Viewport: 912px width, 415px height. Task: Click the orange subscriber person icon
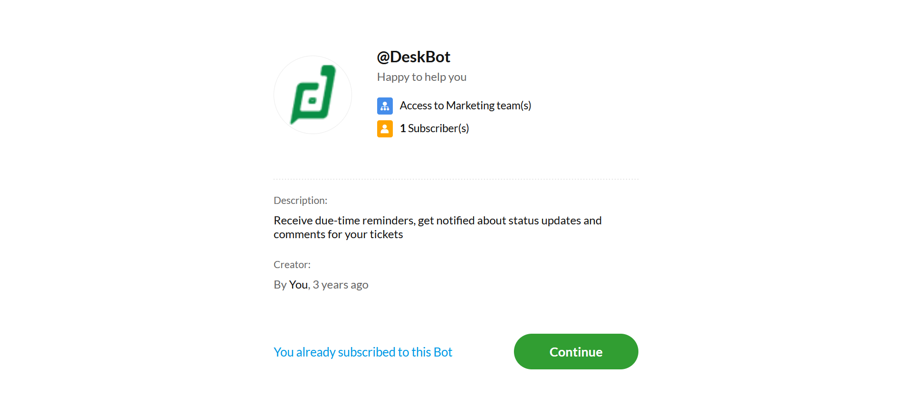[385, 128]
